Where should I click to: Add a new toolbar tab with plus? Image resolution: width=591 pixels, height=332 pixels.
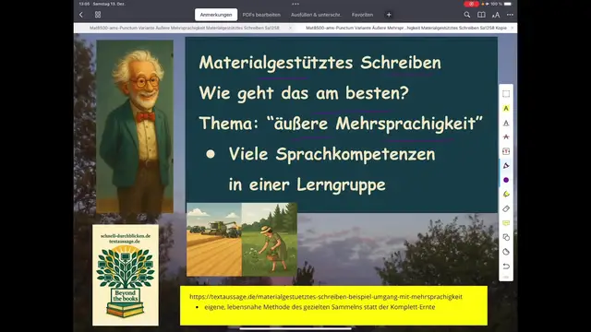click(x=389, y=15)
